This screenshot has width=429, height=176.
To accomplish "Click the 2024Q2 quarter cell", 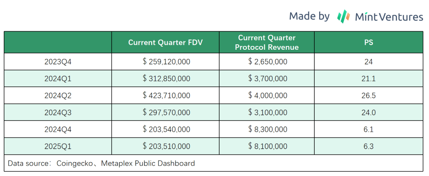I will coord(58,96).
